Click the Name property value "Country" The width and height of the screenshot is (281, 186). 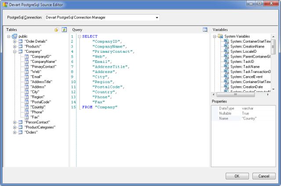point(249,118)
